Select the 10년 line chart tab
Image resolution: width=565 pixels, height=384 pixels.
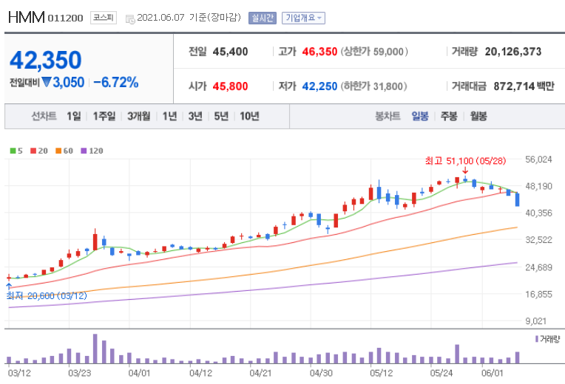pyautogui.click(x=249, y=116)
